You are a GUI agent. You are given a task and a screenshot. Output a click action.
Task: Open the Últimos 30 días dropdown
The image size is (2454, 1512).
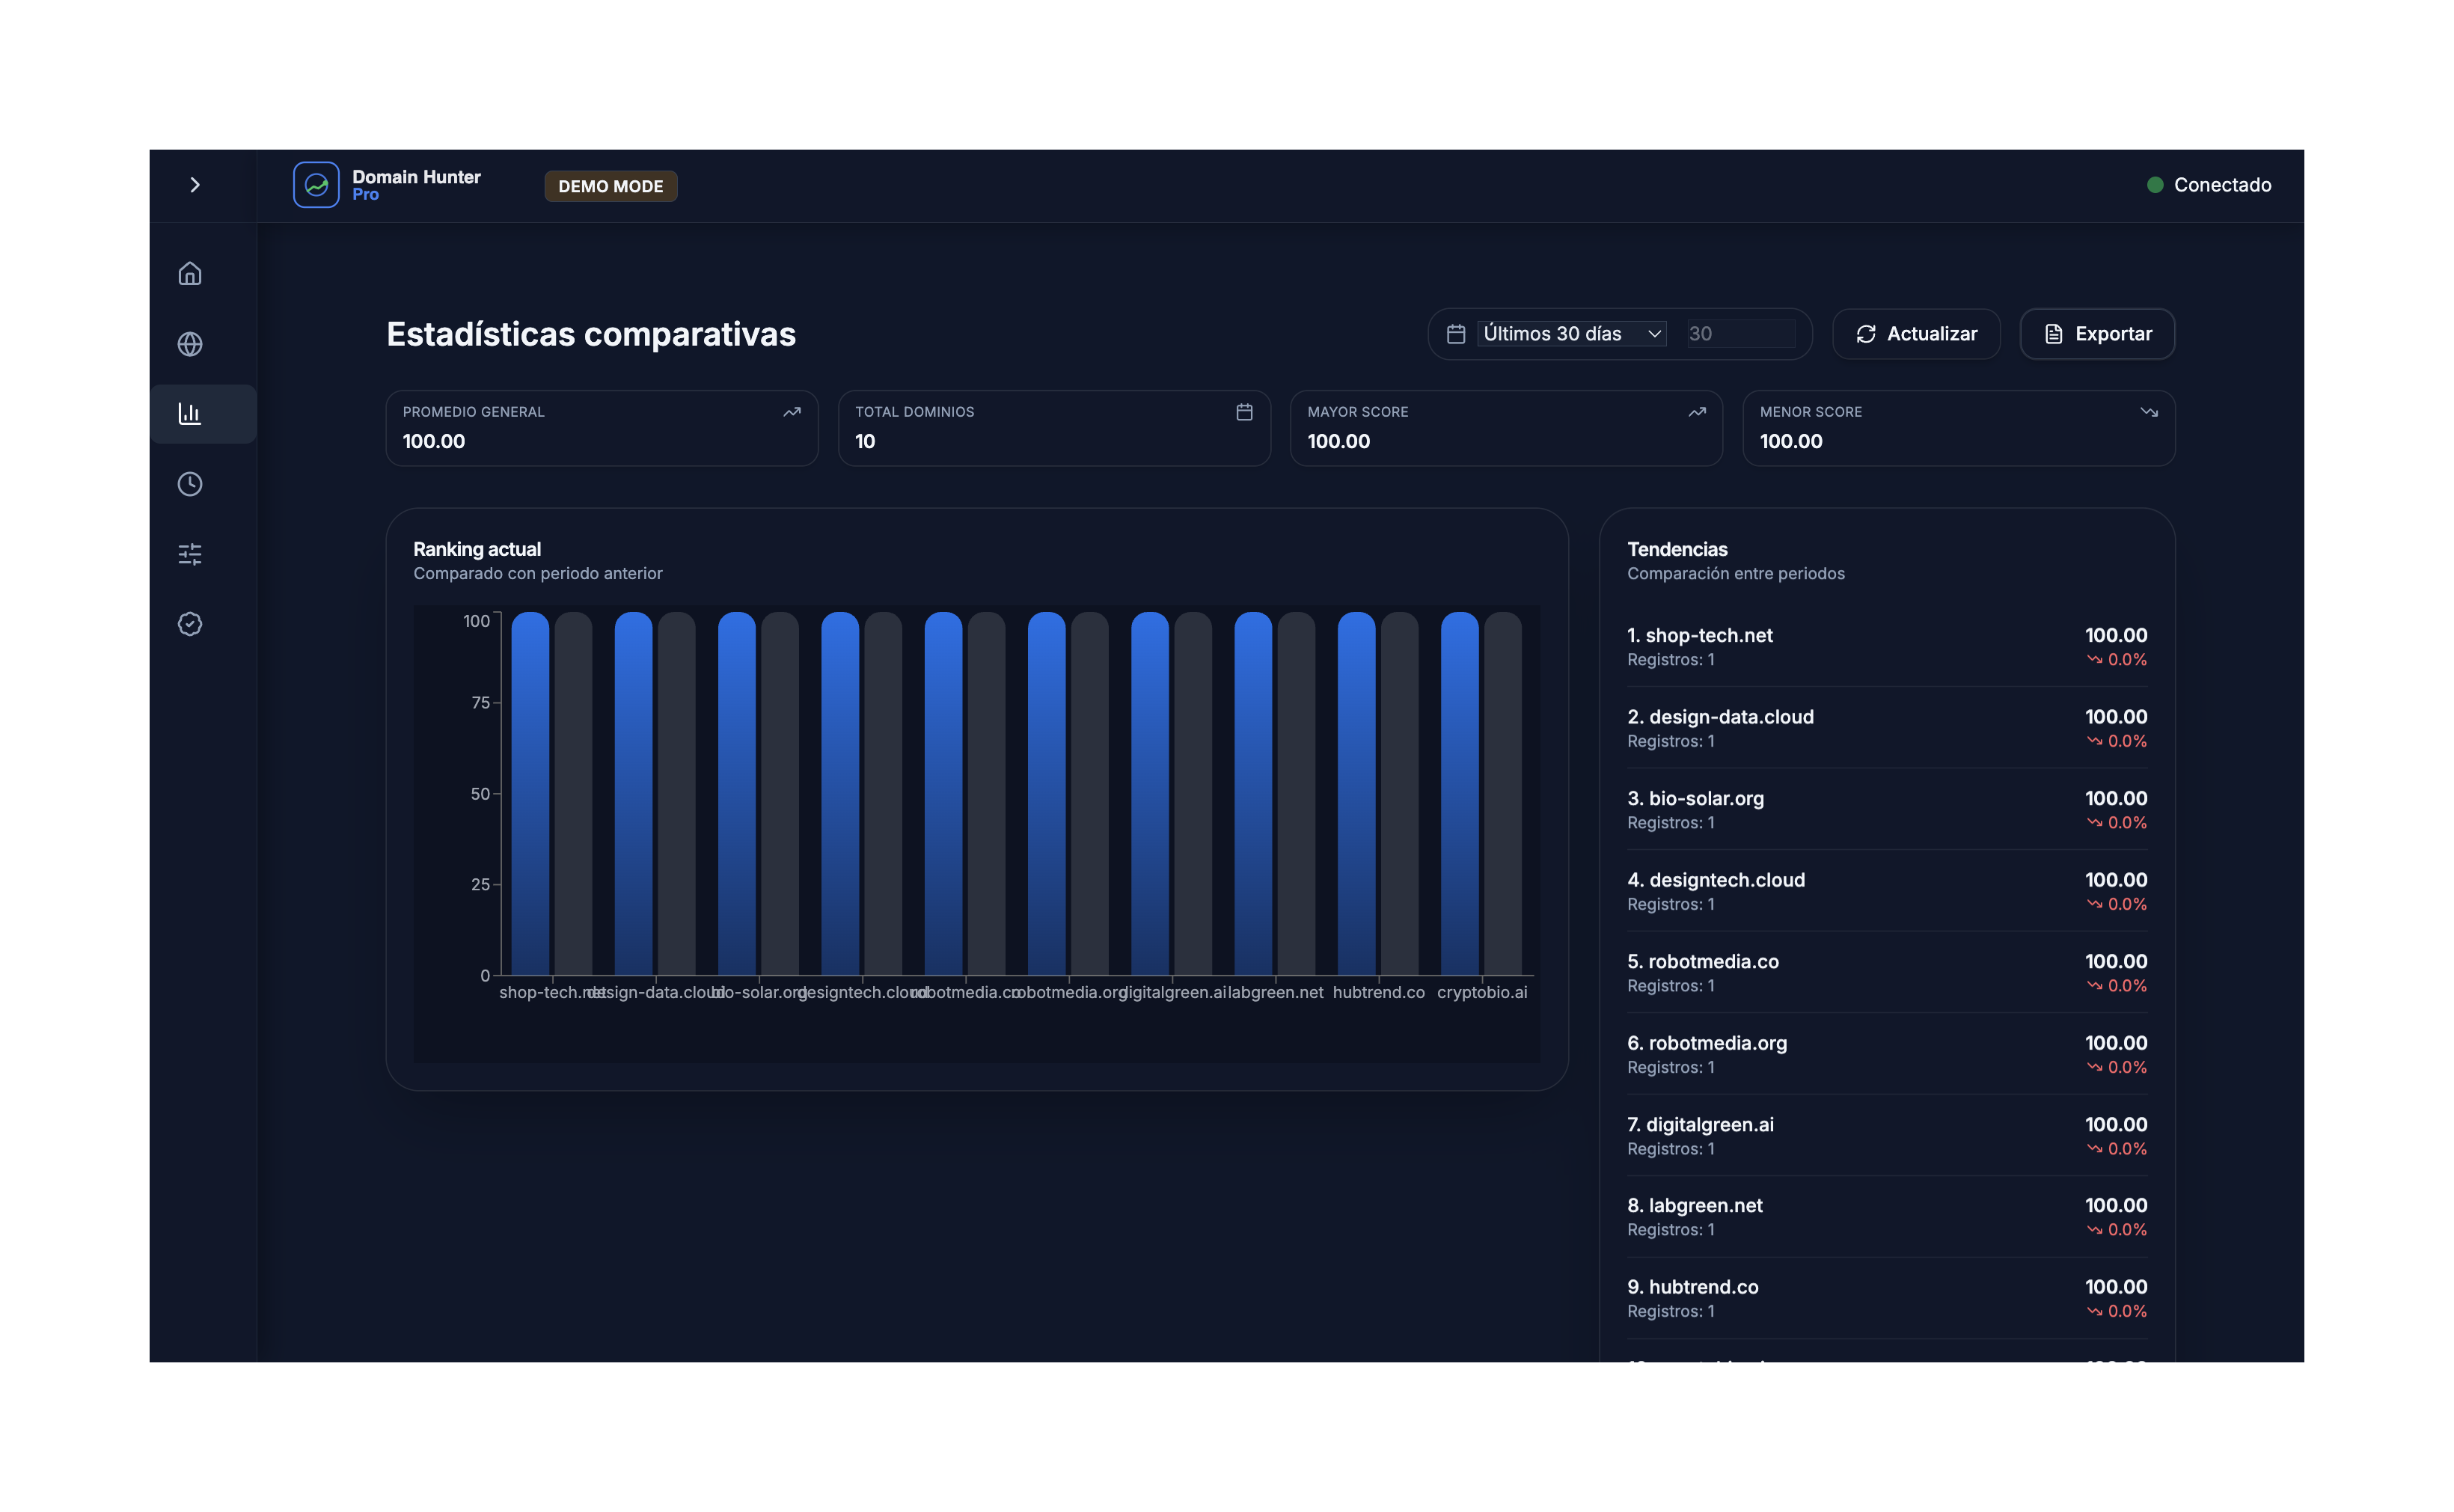click(x=1571, y=334)
